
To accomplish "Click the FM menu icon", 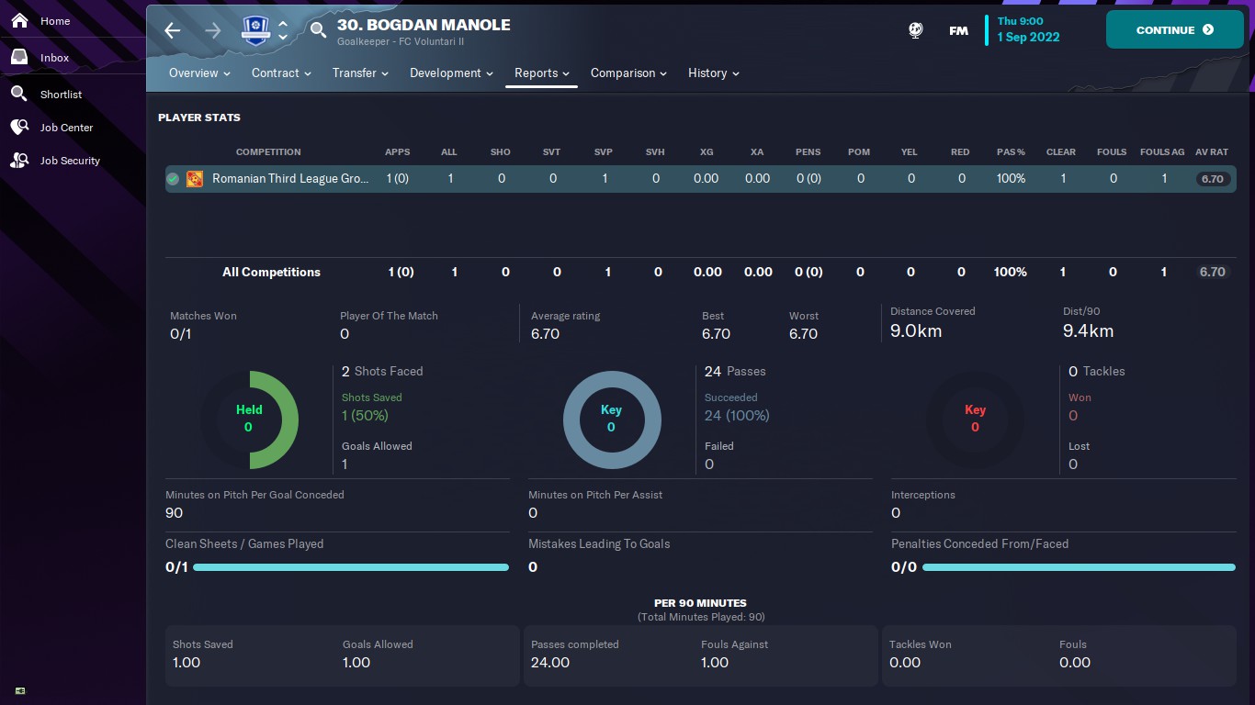I will click(958, 30).
